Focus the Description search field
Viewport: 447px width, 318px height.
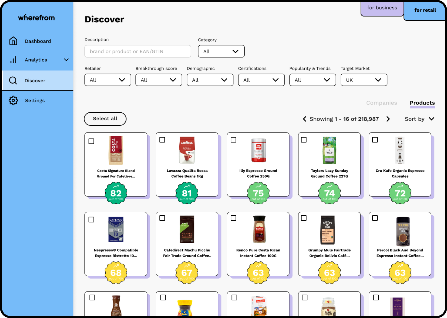(x=138, y=51)
